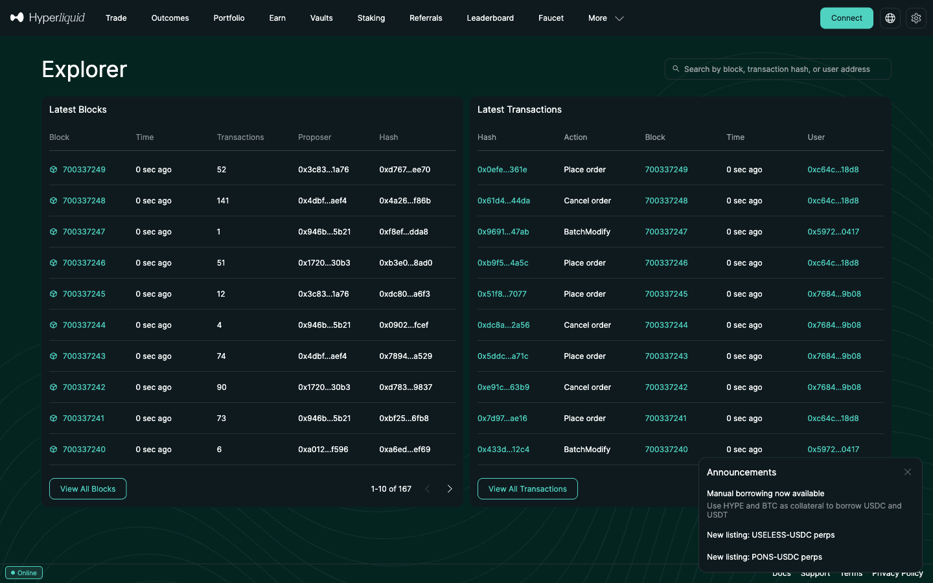Viewport: 933px width, 583px height.
Task: Click the Hyperliquid logo
Action: coord(47,17)
